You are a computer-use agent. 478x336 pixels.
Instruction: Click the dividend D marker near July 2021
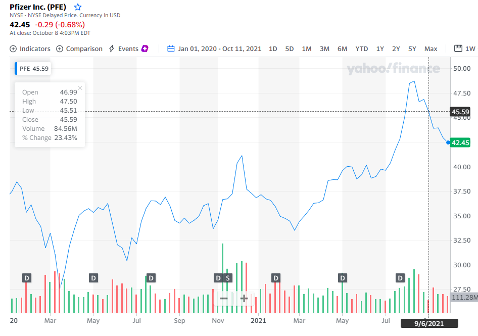click(x=400, y=278)
